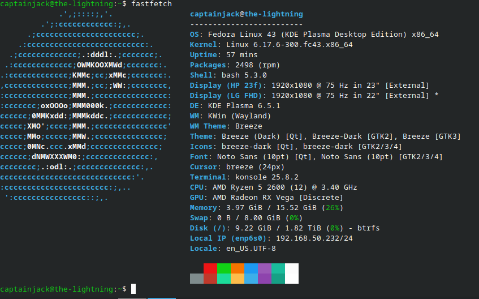The width and height of the screenshot is (479, 299).
Task: Click the bright red swatch in top row
Action: (210, 268)
